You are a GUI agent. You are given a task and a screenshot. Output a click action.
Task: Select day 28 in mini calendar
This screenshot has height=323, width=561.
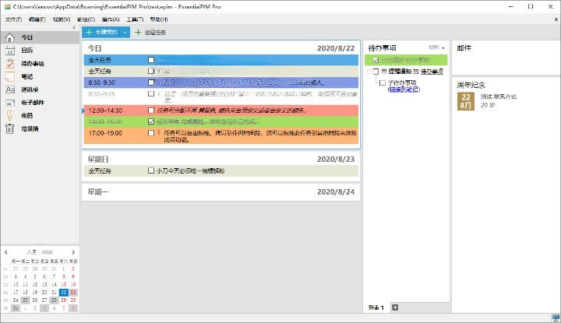click(x=54, y=300)
